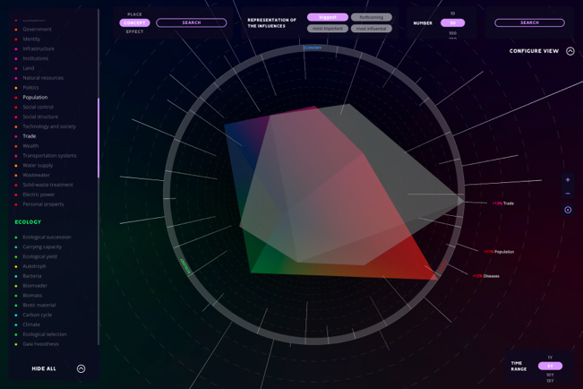Screen dimensions: 583x389
Task: Collapse the Configure View panel chevron
Action: [x=570, y=51]
